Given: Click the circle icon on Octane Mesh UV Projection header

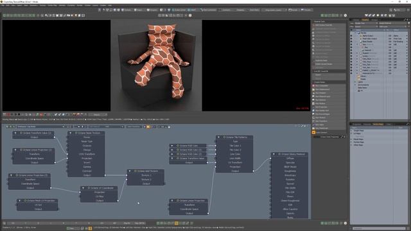Looking at the screenshot, I should pyautogui.click(x=25, y=201).
